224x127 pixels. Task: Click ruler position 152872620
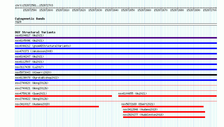(79, 10)
